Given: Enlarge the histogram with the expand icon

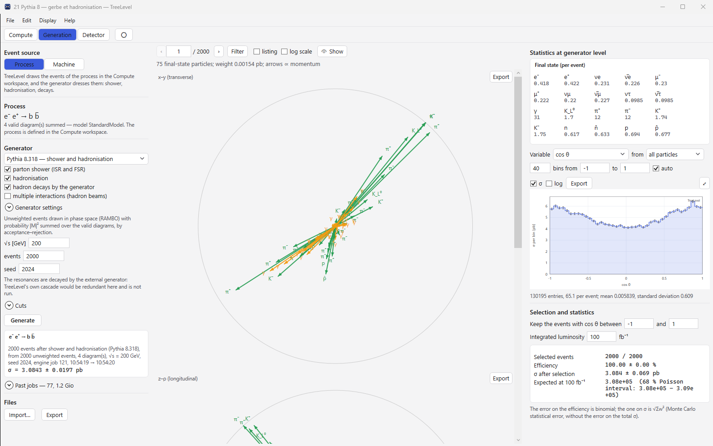Looking at the screenshot, I should click(705, 183).
